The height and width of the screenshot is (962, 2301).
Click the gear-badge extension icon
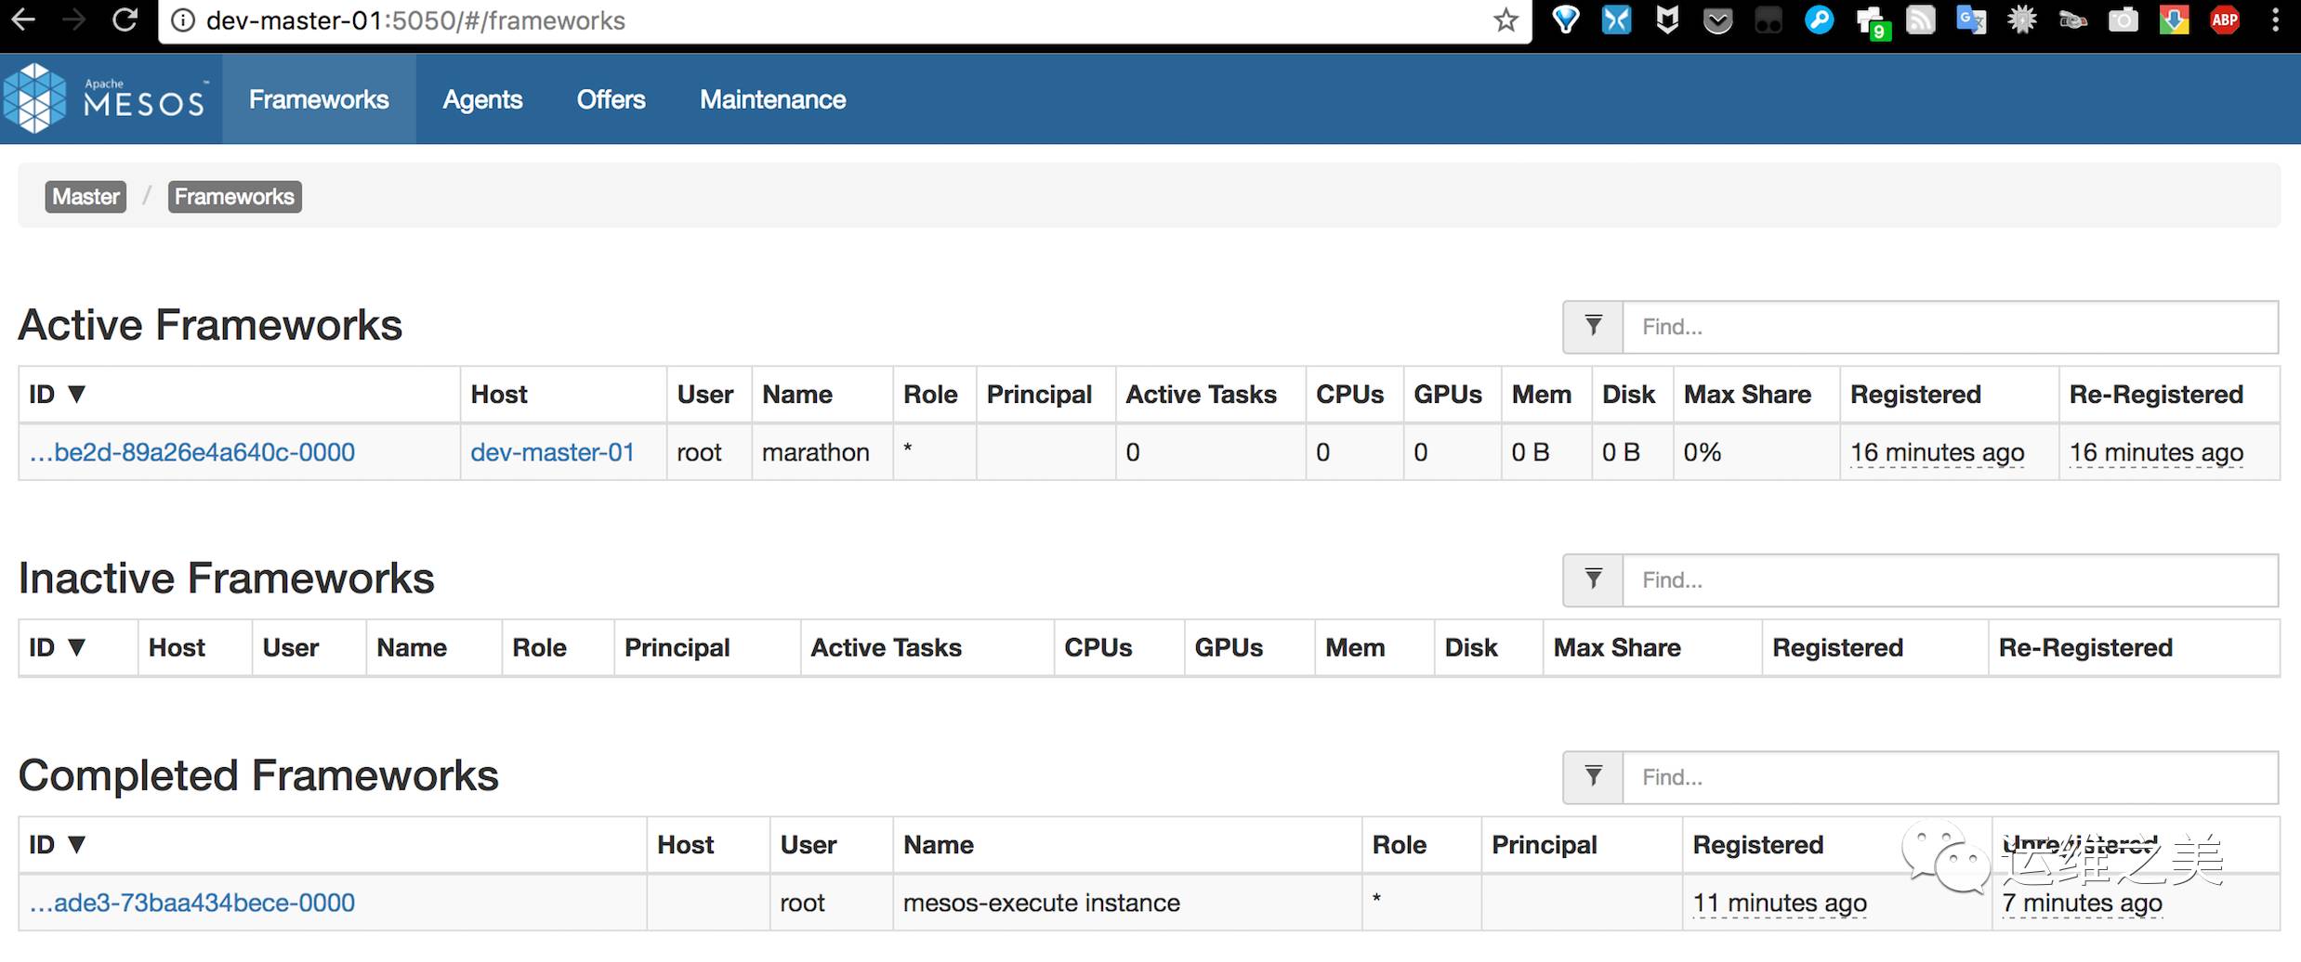pyautogui.click(x=2021, y=19)
